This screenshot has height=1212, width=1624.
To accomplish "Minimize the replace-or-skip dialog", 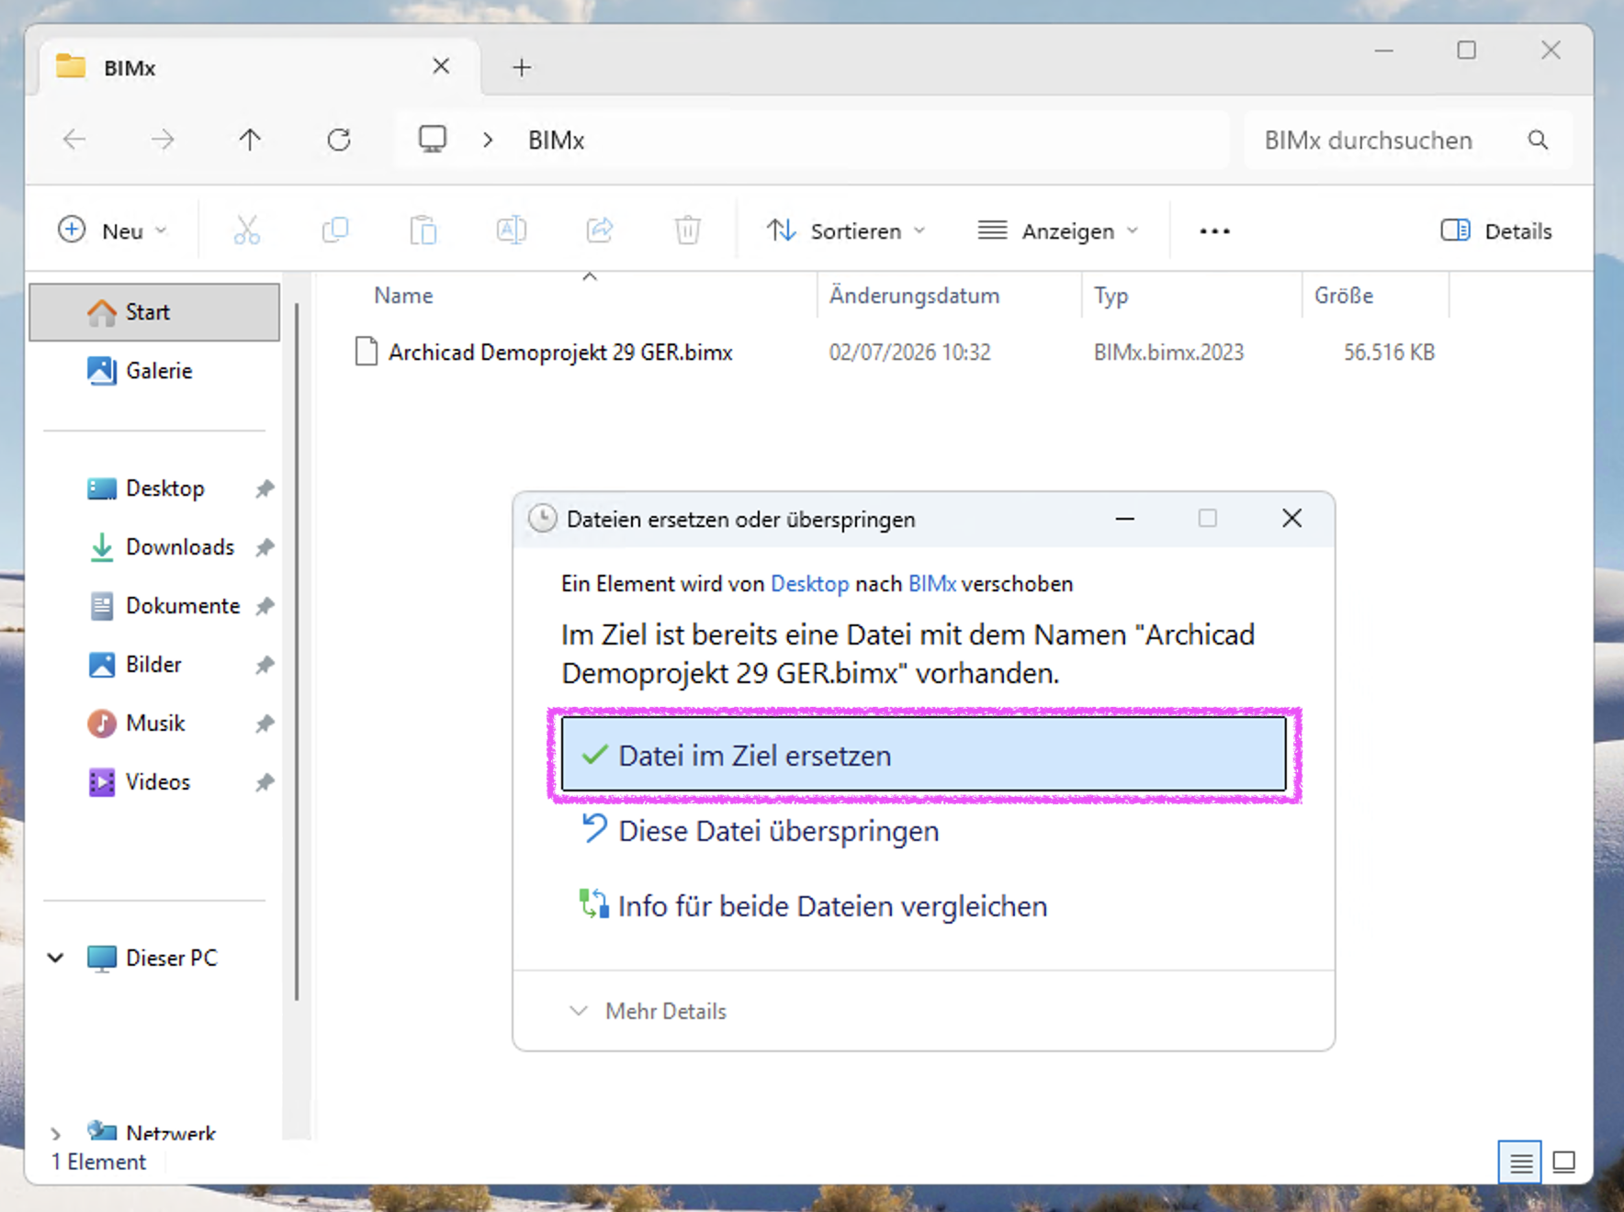I will pyautogui.click(x=1124, y=519).
